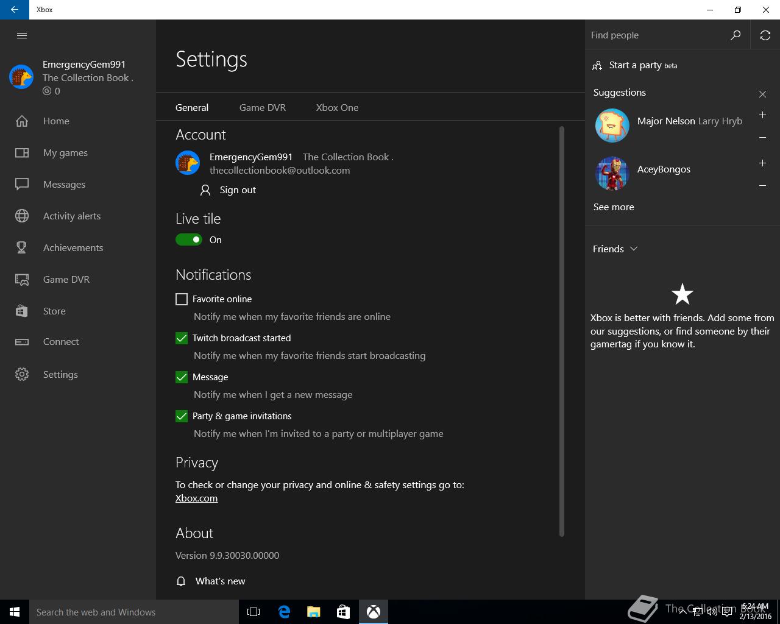Open AceyBongos profile picture
780x624 pixels.
(612, 174)
